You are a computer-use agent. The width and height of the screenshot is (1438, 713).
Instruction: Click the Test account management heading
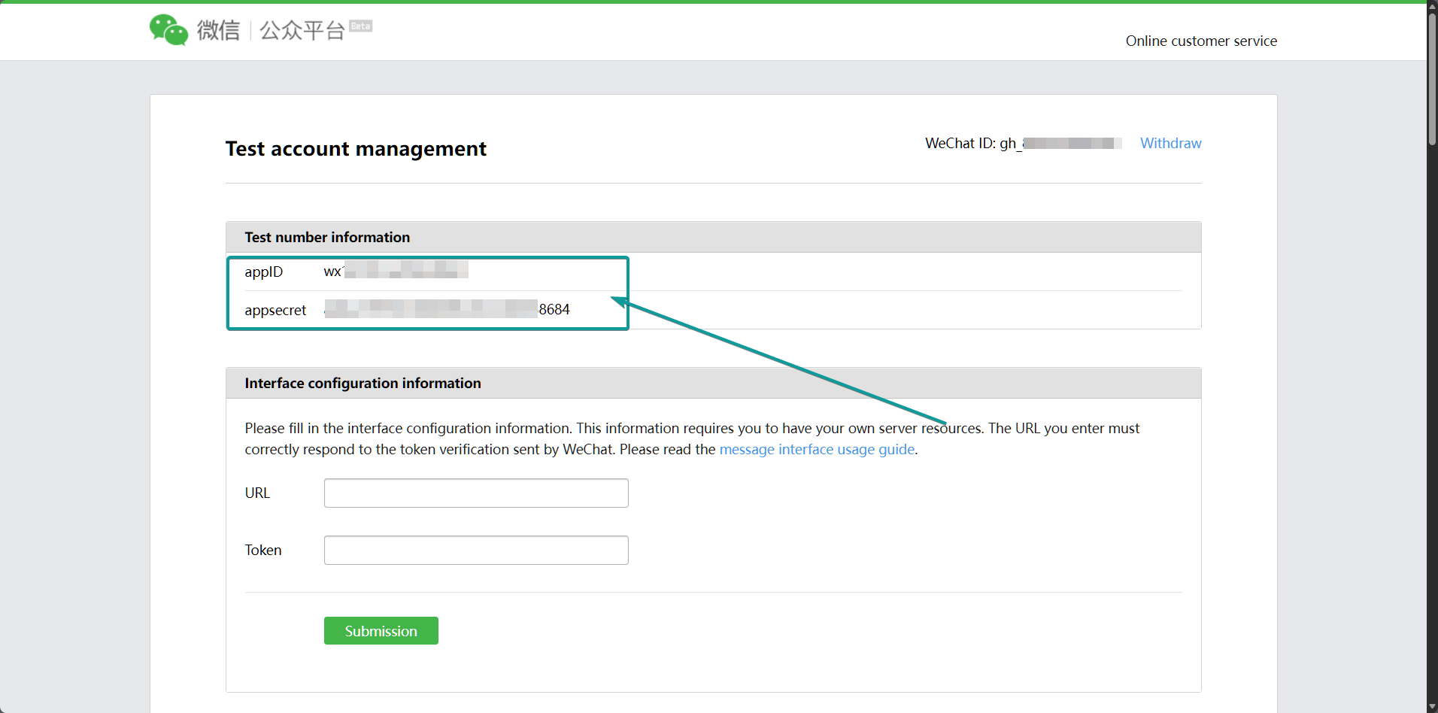(356, 149)
